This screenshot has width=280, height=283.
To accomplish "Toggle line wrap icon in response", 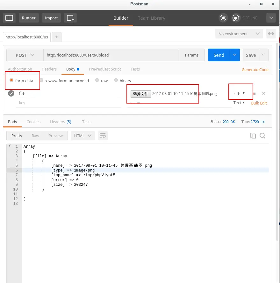I will 103,136.
